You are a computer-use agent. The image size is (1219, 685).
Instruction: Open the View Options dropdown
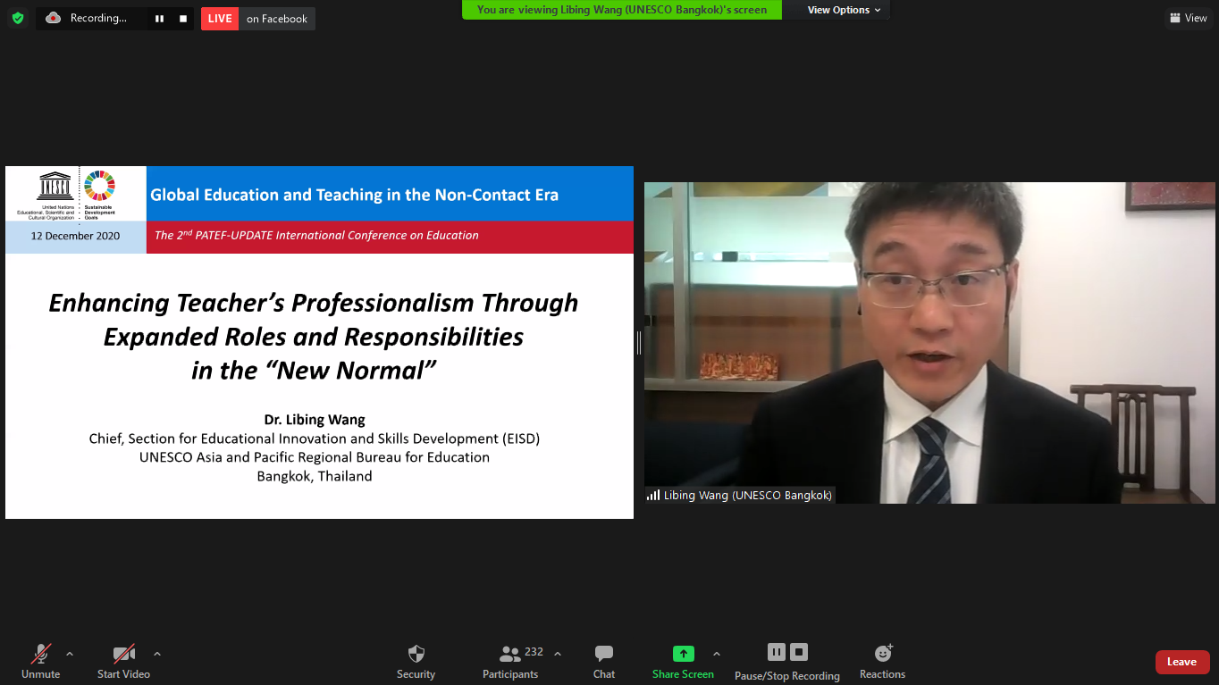coord(844,10)
